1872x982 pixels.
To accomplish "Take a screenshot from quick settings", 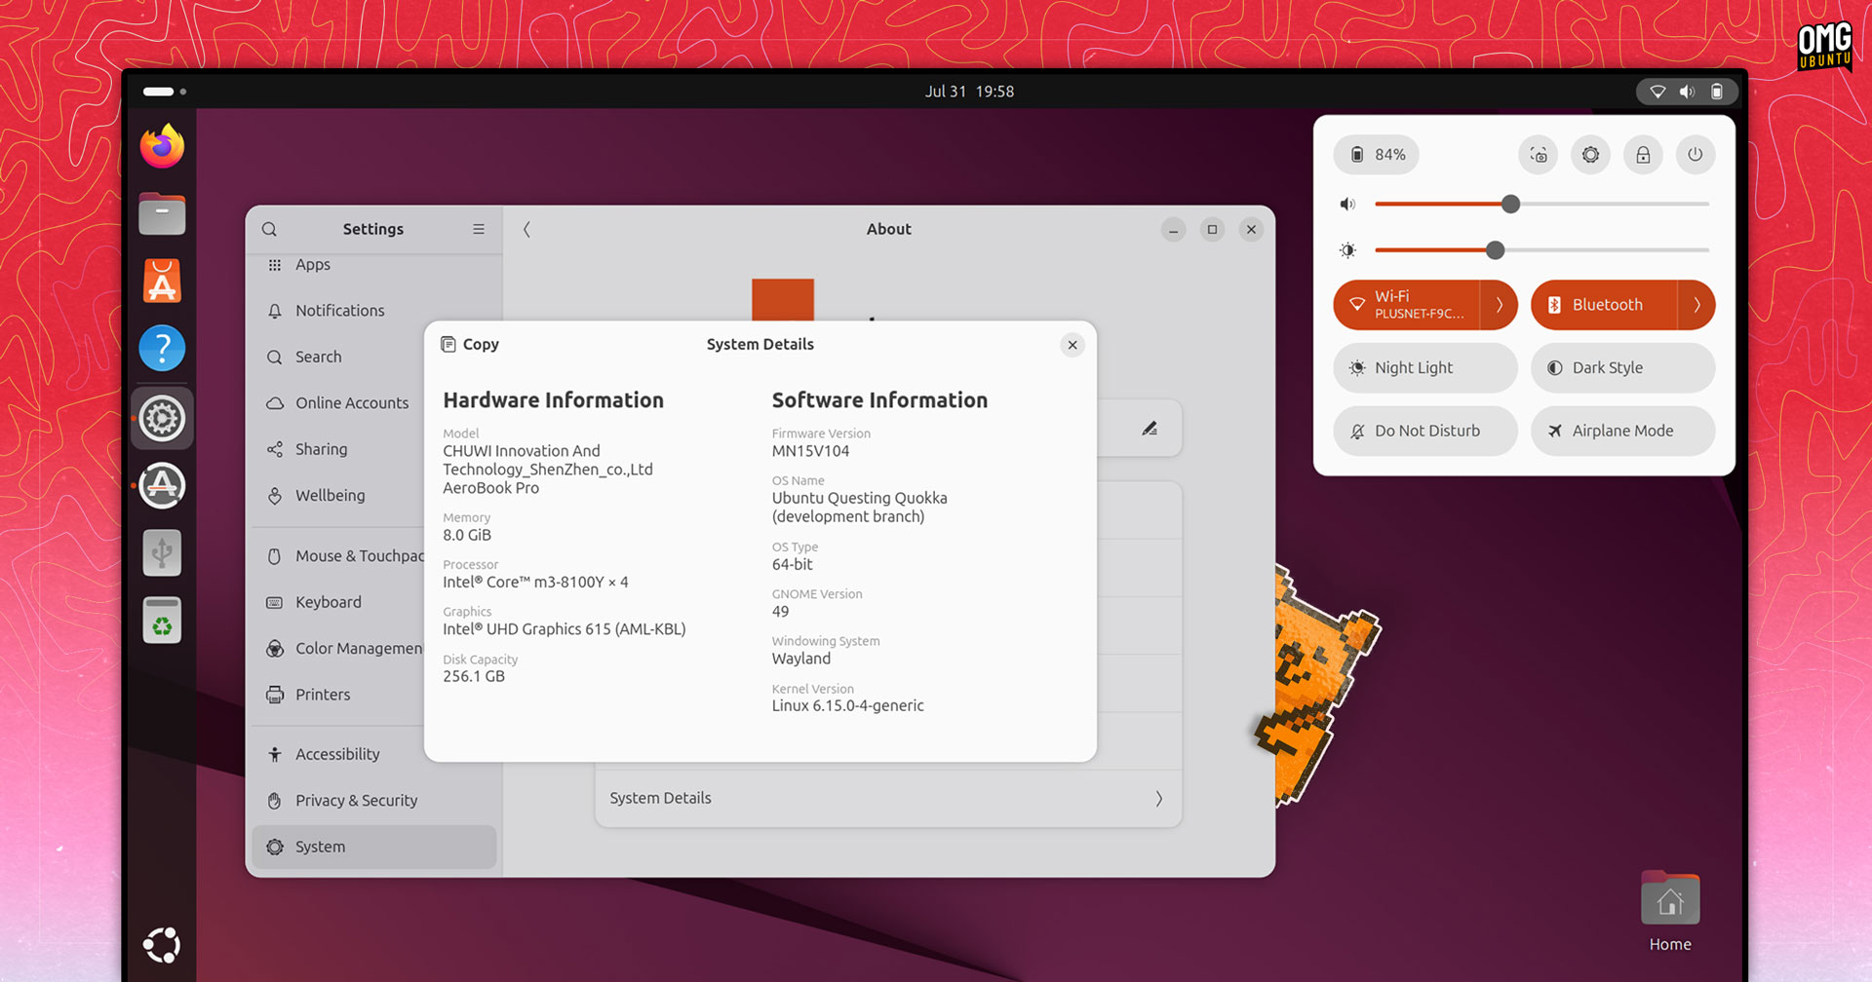I will [x=1538, y=154].
